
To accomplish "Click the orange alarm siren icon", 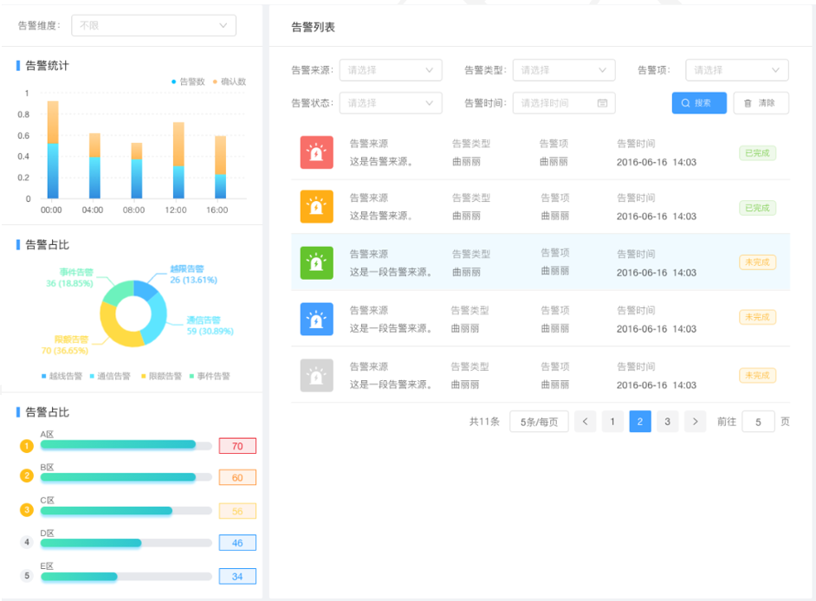I will click(x=316, y=207).
